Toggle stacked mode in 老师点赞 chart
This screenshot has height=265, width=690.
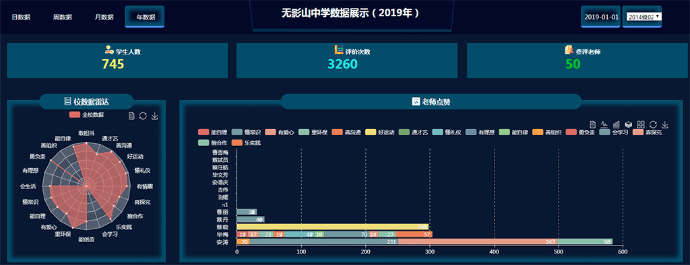(x=629, y=125)
